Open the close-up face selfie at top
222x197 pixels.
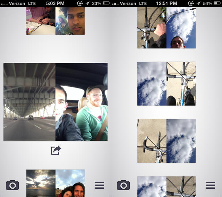point(70,21)
